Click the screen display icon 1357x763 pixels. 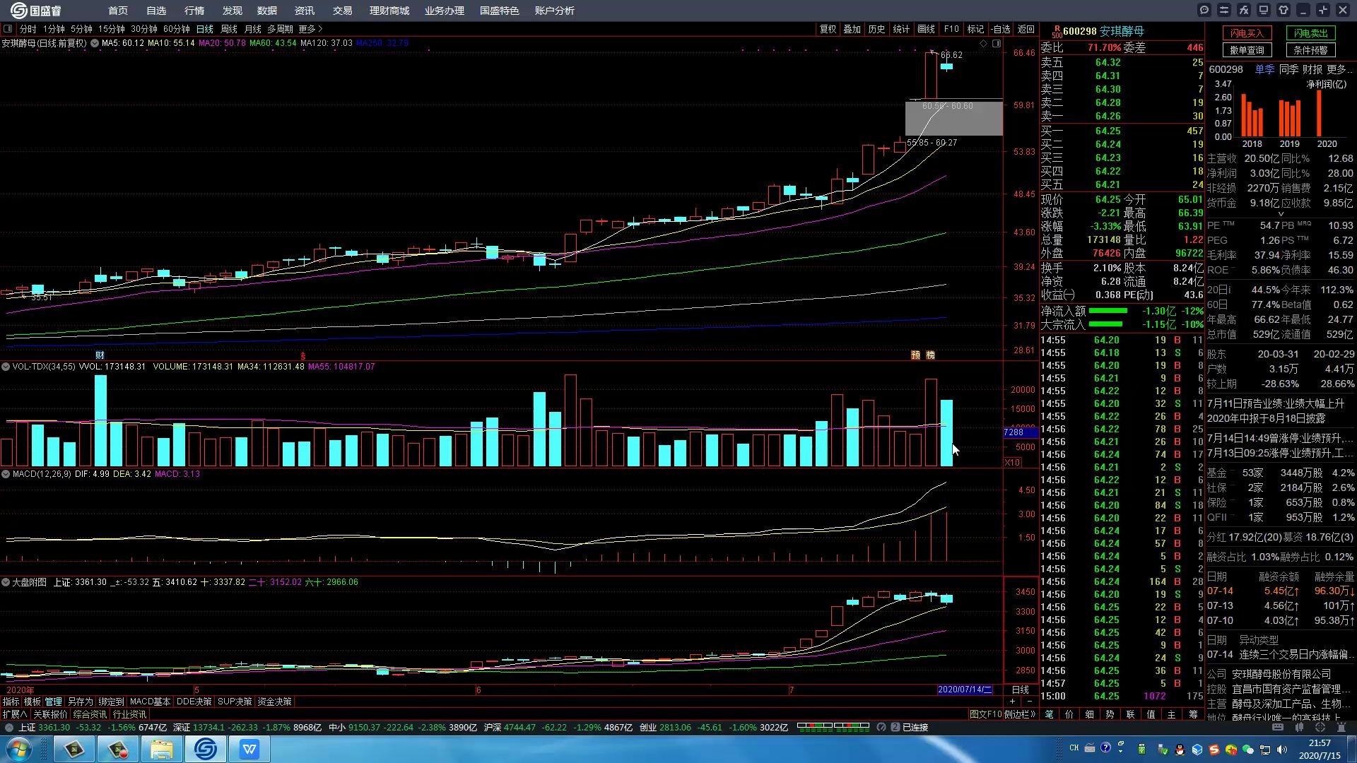point(1264,10)
